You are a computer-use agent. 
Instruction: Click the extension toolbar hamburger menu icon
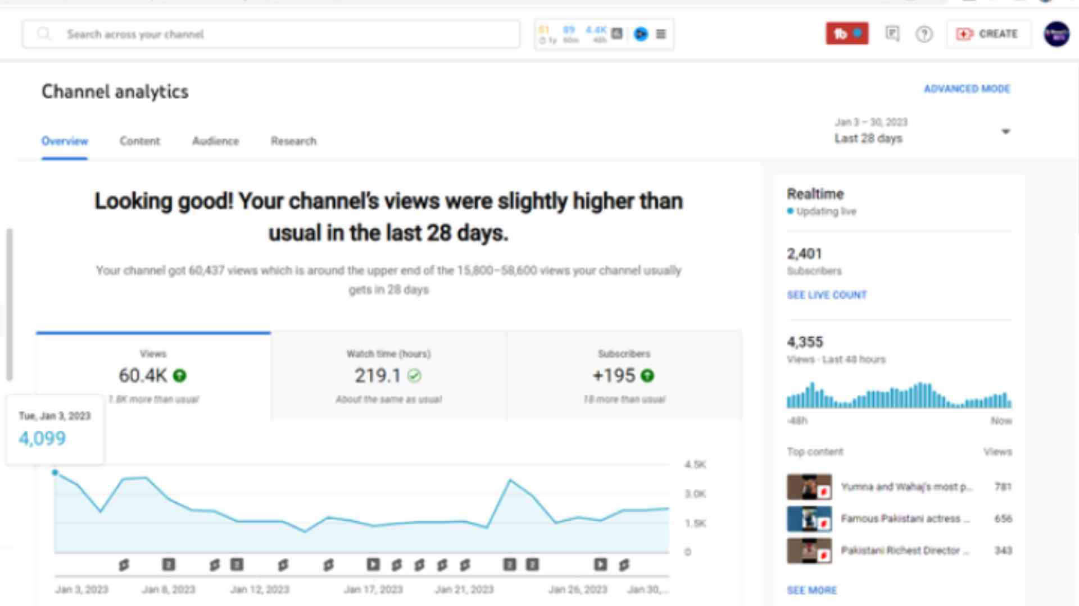point(661,34)
